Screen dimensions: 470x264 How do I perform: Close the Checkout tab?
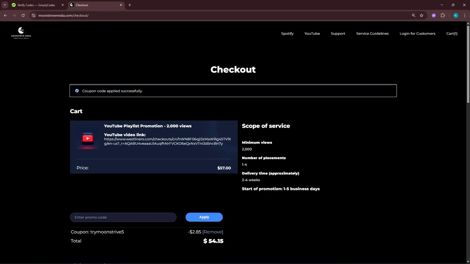click(x=121, y=5)
